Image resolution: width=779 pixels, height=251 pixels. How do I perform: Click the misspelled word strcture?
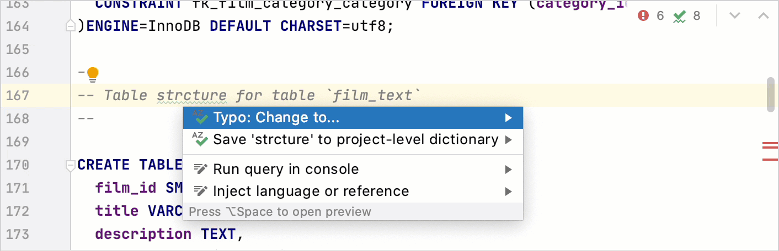191,96
